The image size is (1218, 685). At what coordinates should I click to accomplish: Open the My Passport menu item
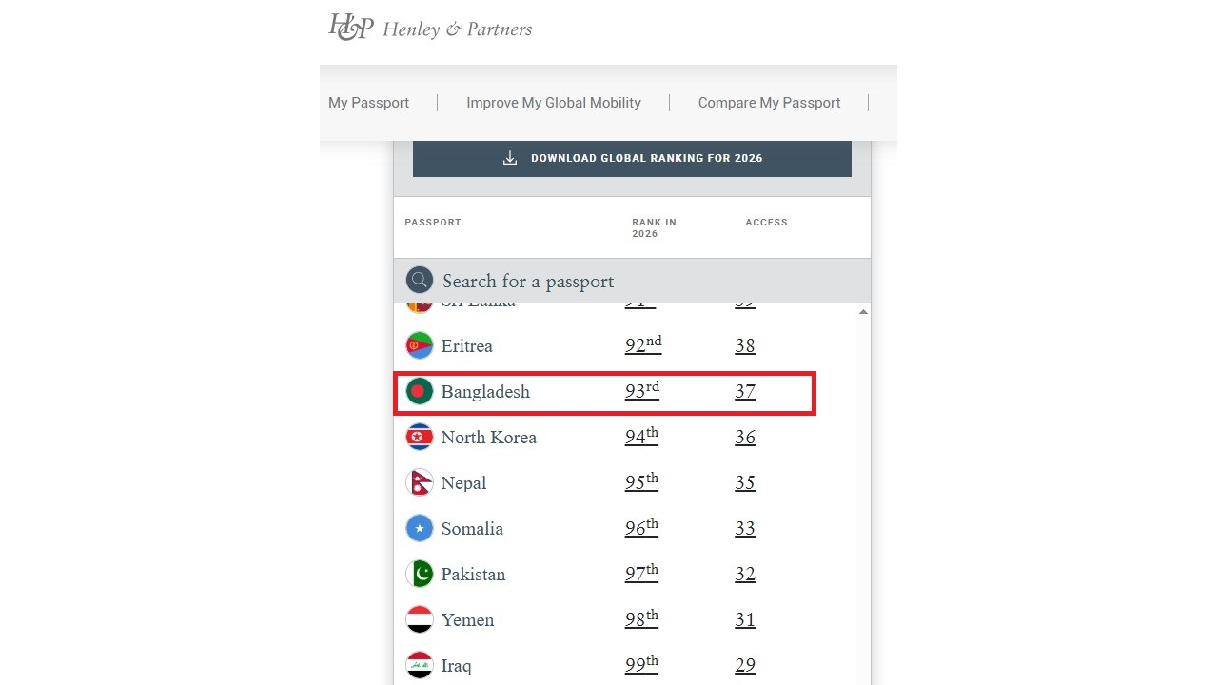368,103
